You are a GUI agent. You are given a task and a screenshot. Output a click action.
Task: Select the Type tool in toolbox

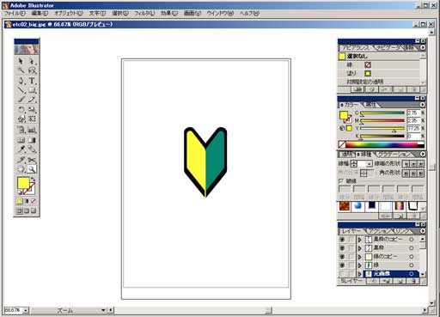tap(32, 81)
